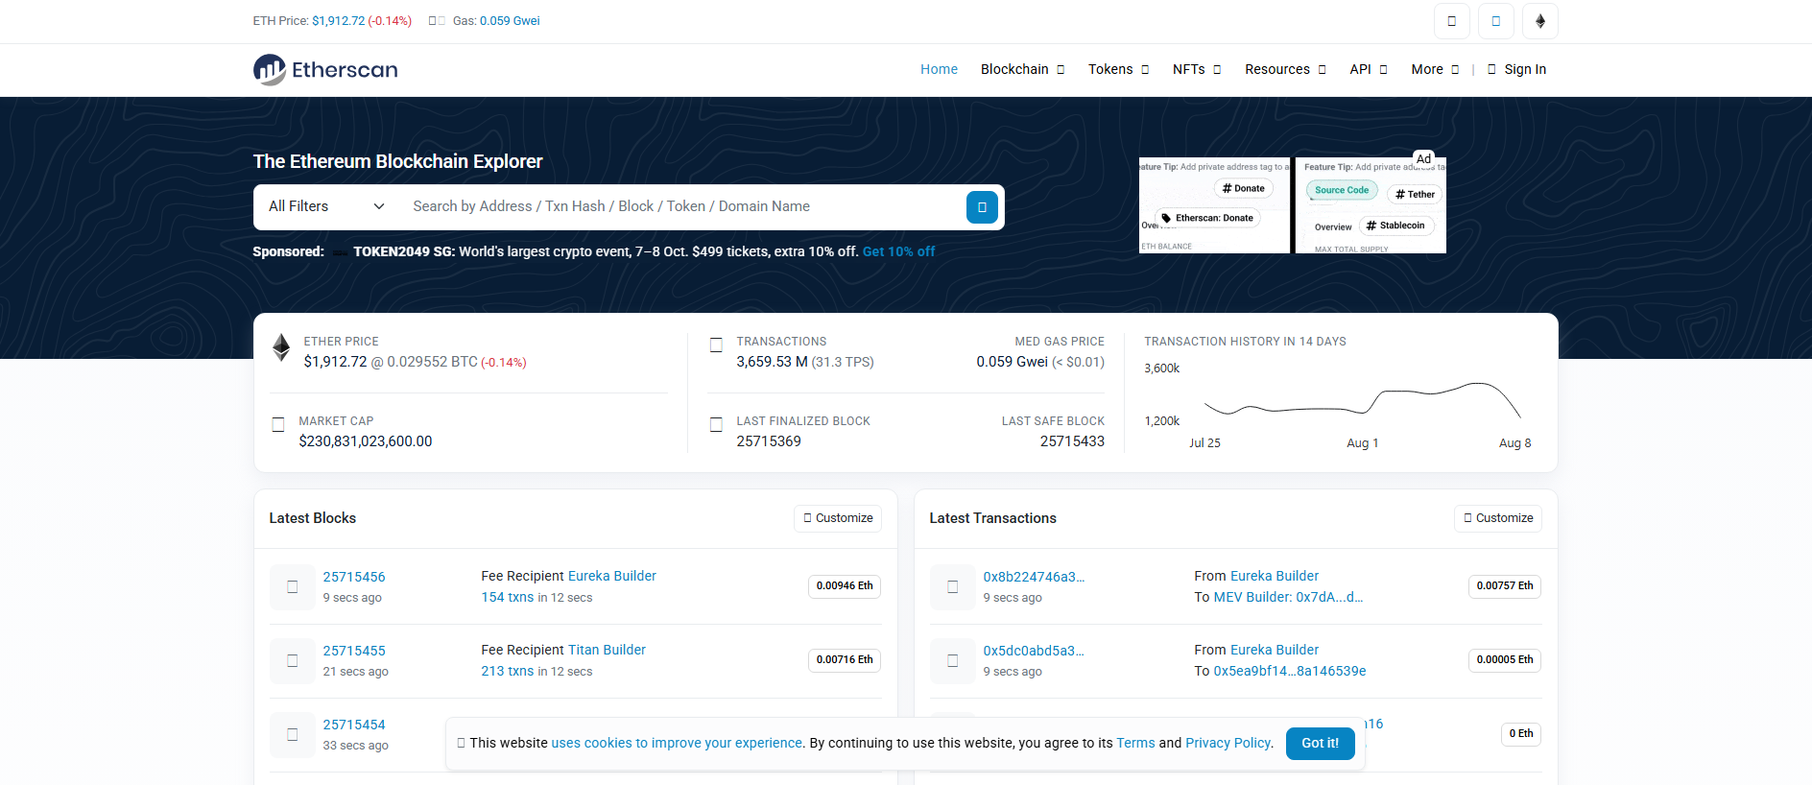
Task: Open block 25715456
Action: 354,577
